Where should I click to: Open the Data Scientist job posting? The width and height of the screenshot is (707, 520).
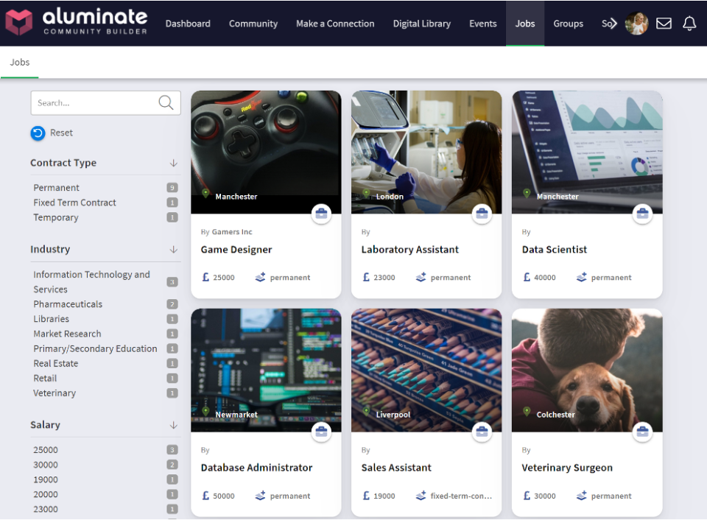pos(555,250)
